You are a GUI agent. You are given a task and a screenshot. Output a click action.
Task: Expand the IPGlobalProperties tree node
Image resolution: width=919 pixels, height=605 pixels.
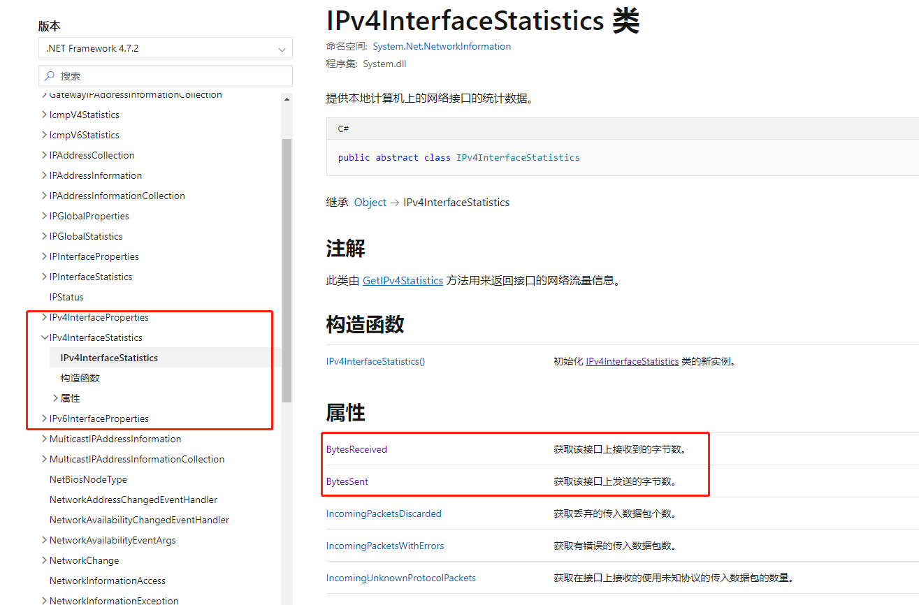45,216
